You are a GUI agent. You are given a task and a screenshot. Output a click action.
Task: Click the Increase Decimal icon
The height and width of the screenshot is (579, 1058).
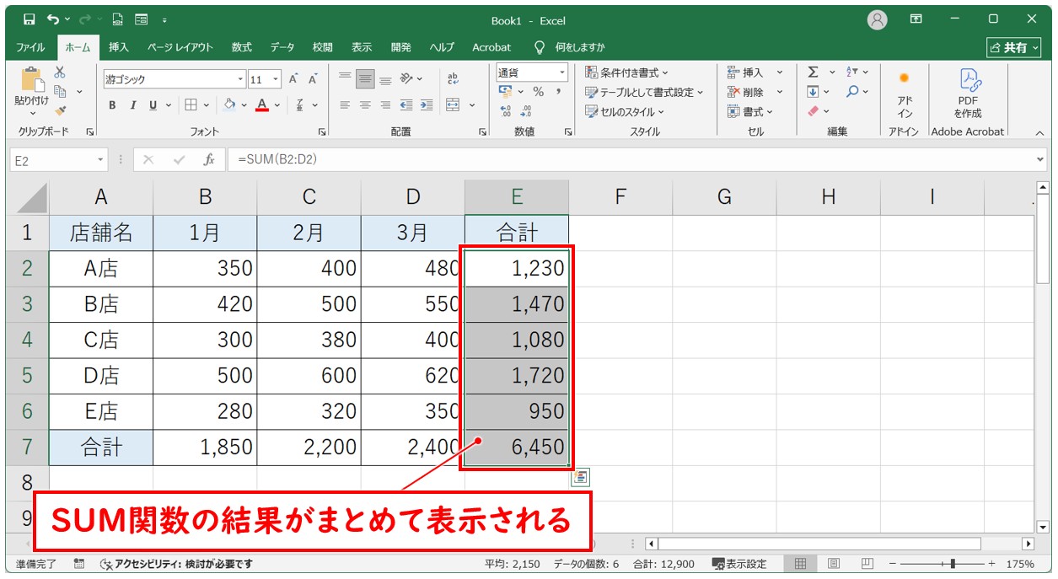tap(506, 111)
